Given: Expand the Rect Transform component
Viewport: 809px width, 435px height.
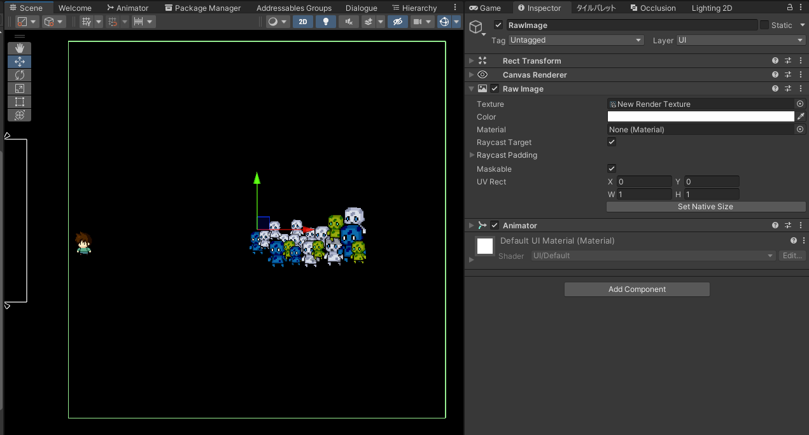Looking at the screenshot, I should pyautogui.click(x=470, y=60).
